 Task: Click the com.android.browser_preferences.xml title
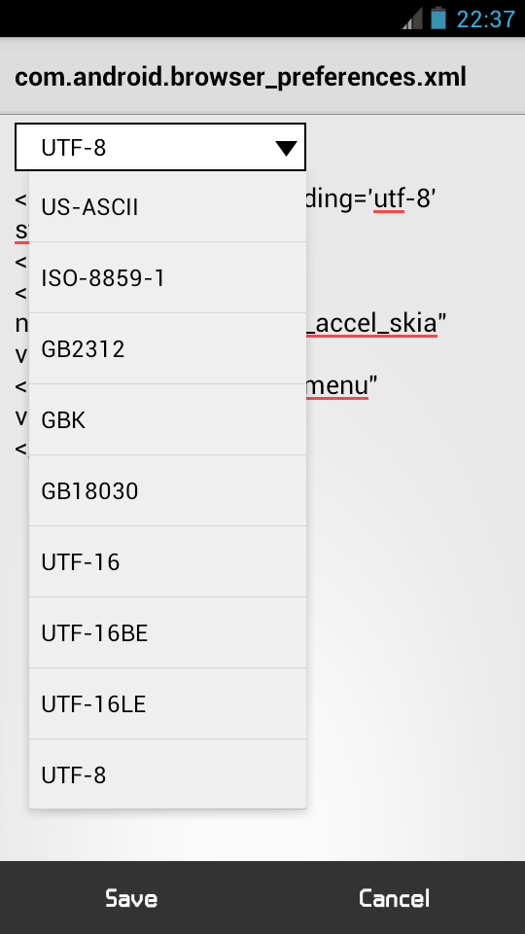[240, 78]
